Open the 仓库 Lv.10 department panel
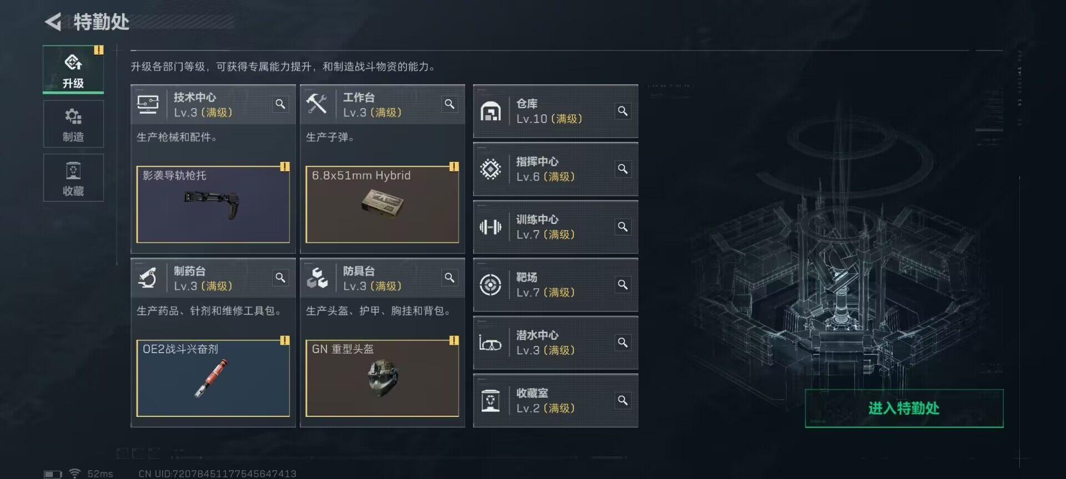This screenshot has width=1066, height=479. (x=555, y=111)
